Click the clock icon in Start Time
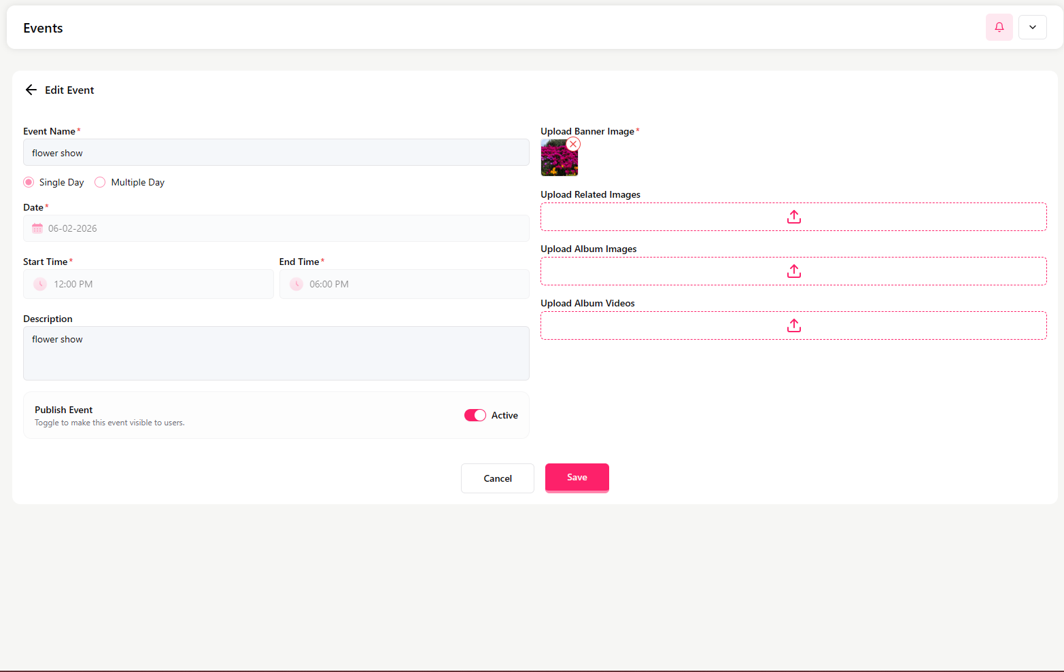This screenshot has height=672, width=1064. 40,284
